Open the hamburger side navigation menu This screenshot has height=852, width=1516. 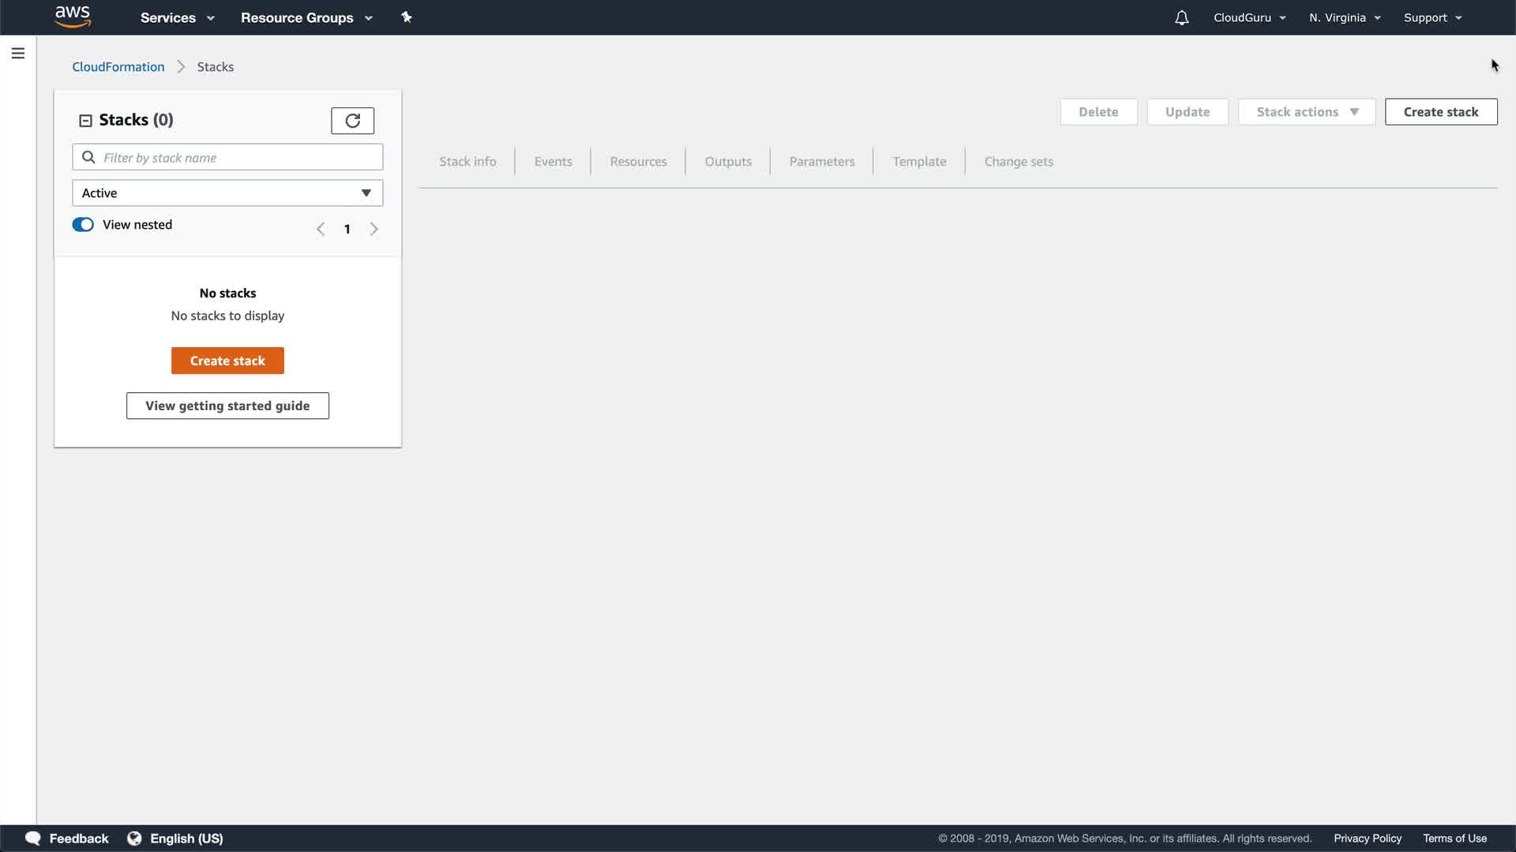click(18, 54)
